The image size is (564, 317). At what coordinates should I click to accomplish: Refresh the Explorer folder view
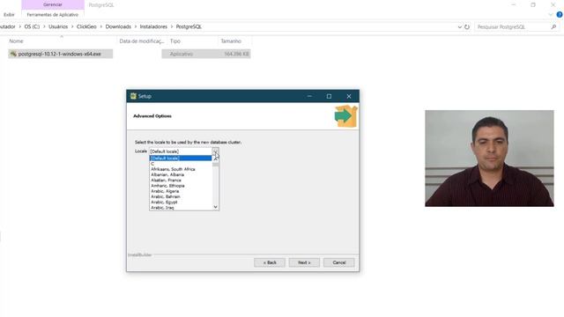[x=467, y=27]
